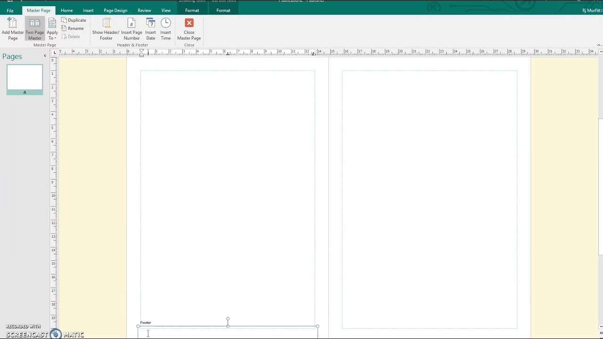603x339 pixels.
Task: Switch to the Review tab
Action: pyautogui.click(x=144, y=10)
